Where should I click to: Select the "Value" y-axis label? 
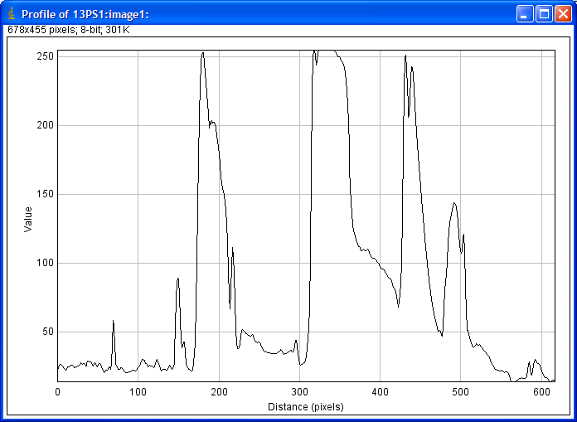(28, 220)
